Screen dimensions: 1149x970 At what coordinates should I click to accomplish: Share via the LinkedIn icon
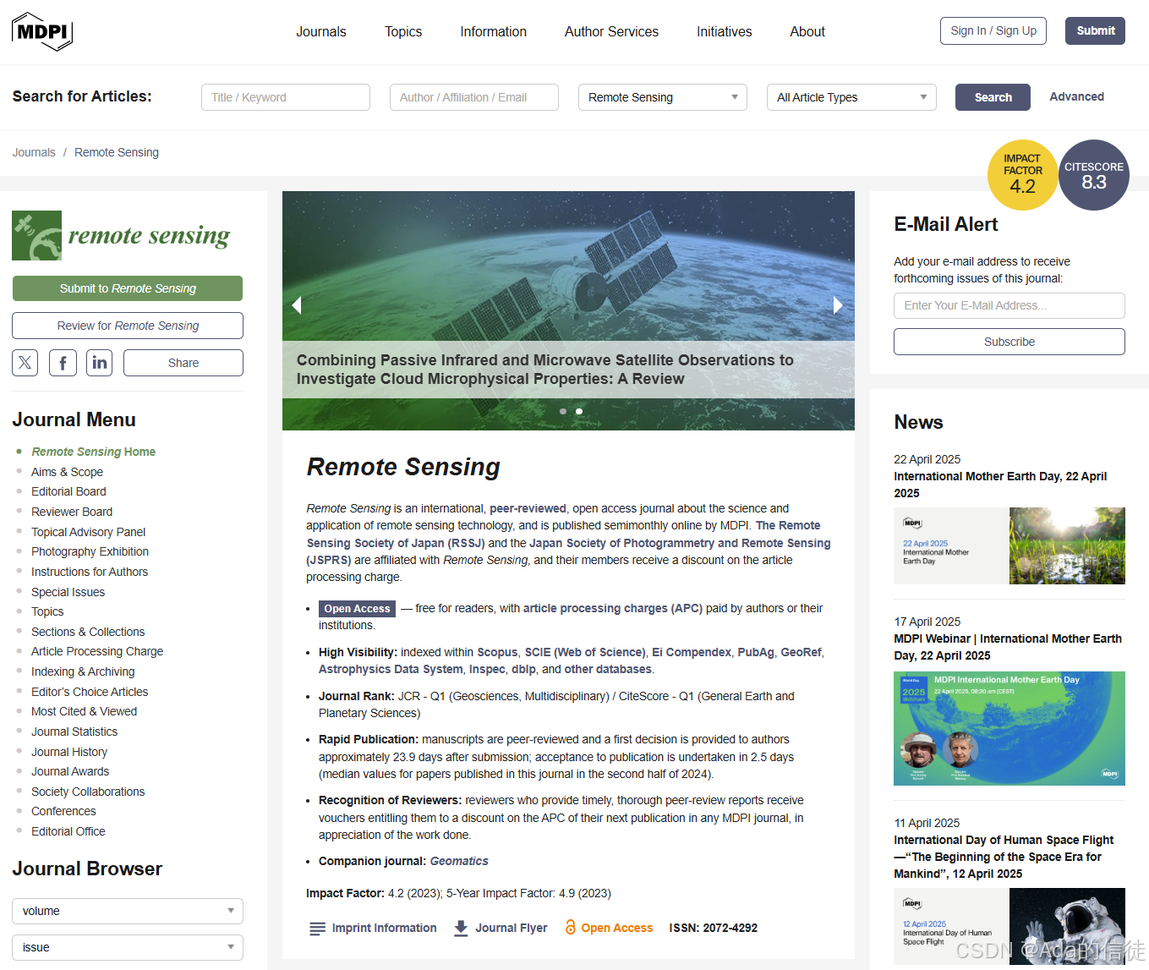pos(99,362)
